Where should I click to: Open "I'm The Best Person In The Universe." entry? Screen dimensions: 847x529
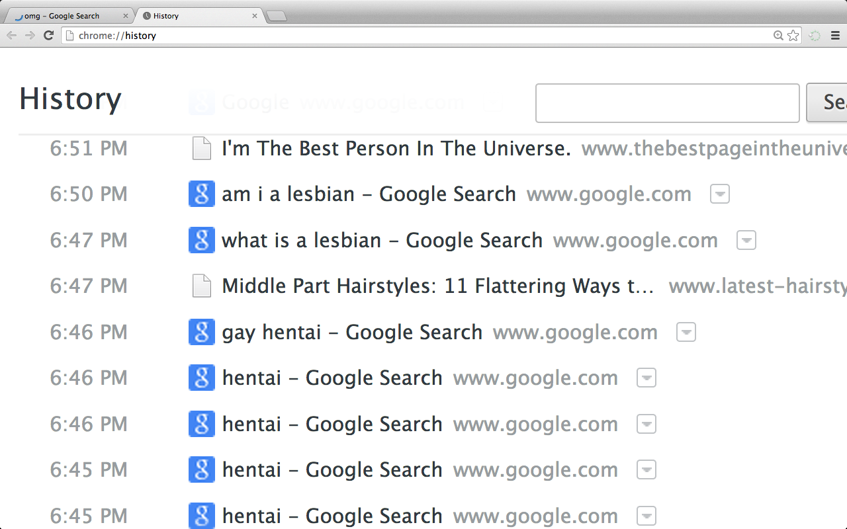pyautogui.click(x=396, y=148)
